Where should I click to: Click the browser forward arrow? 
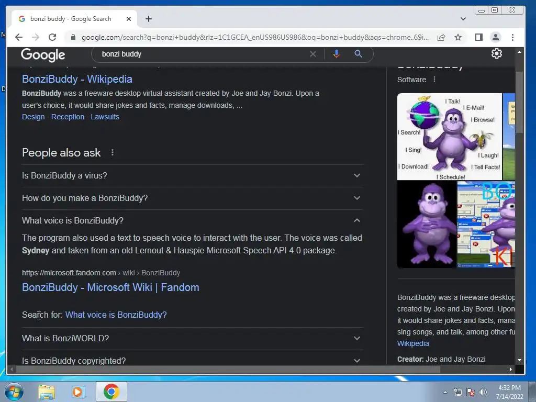tap(36, 37)
